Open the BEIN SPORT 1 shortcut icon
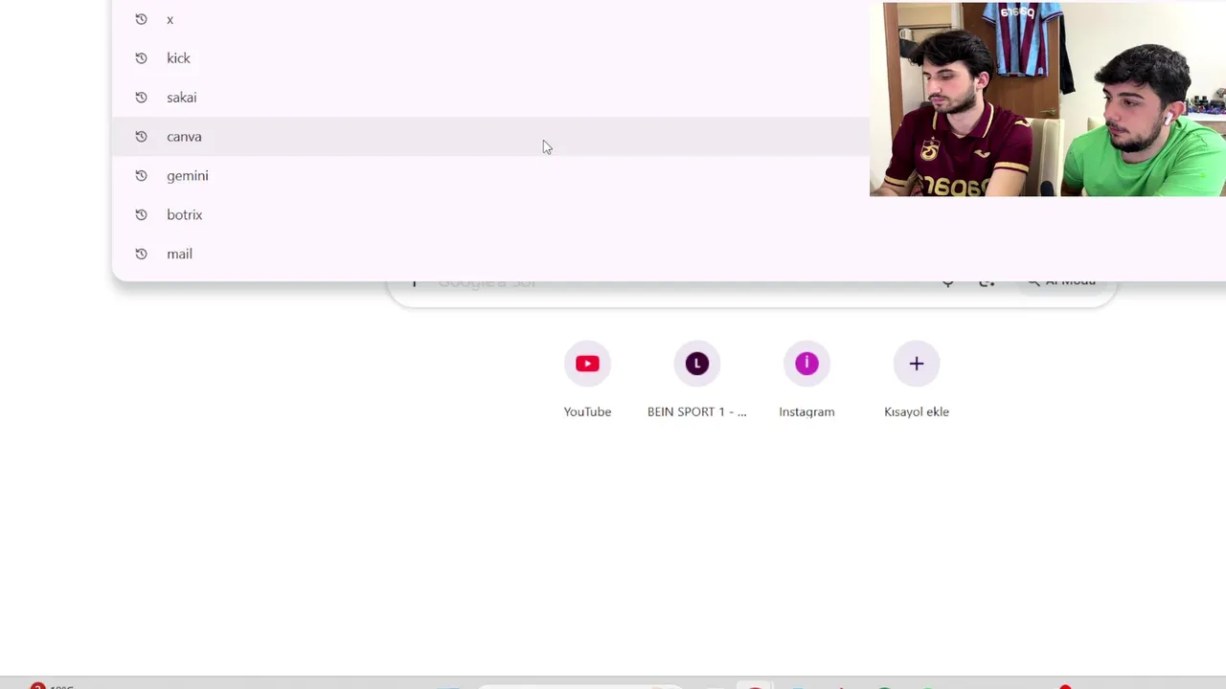The width and height of the screenshot is (1226, 689). (x=697, y=364)
